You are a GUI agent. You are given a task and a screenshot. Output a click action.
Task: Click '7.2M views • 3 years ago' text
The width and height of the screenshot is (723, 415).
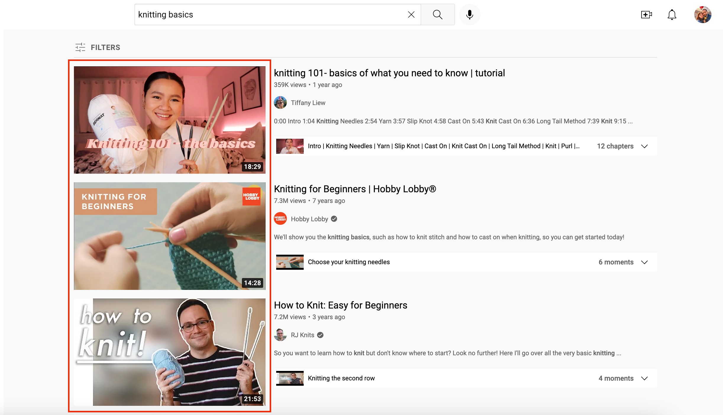point(309,317)
